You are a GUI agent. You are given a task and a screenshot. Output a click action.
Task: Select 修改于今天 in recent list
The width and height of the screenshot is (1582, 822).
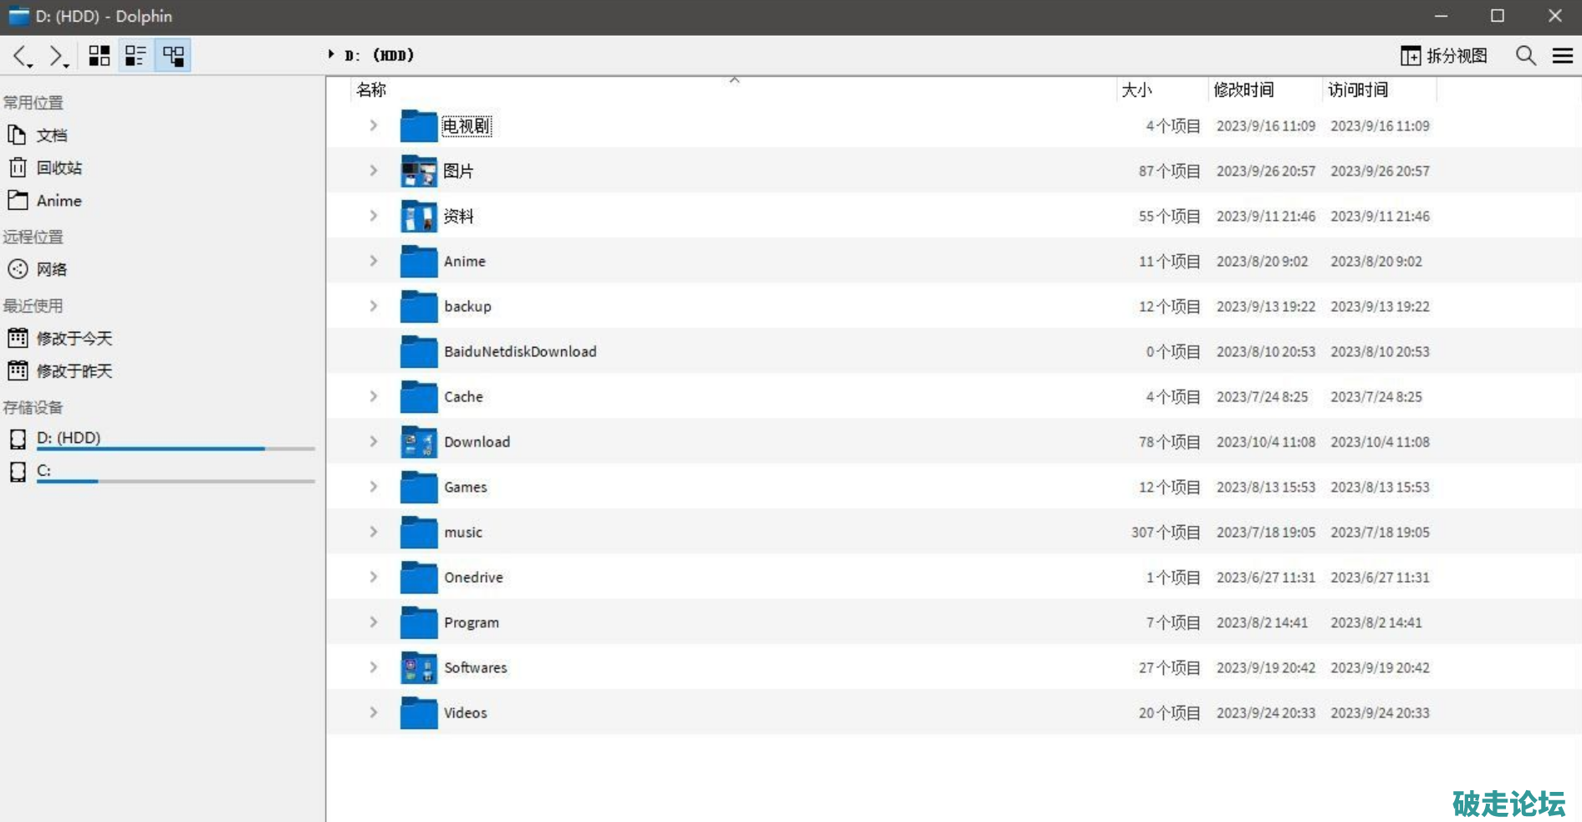click(74, 339)
